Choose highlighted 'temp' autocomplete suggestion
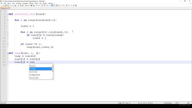Screen dimensions: 192x108 [41, 69]
